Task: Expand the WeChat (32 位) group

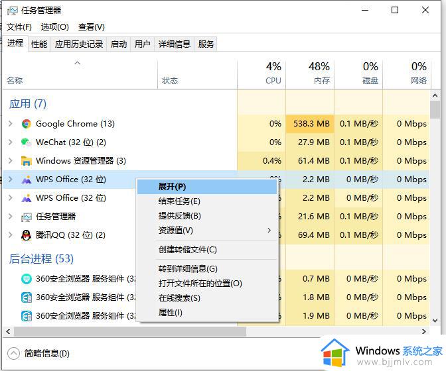Action: pyautogui.click(x=11, y=142)
